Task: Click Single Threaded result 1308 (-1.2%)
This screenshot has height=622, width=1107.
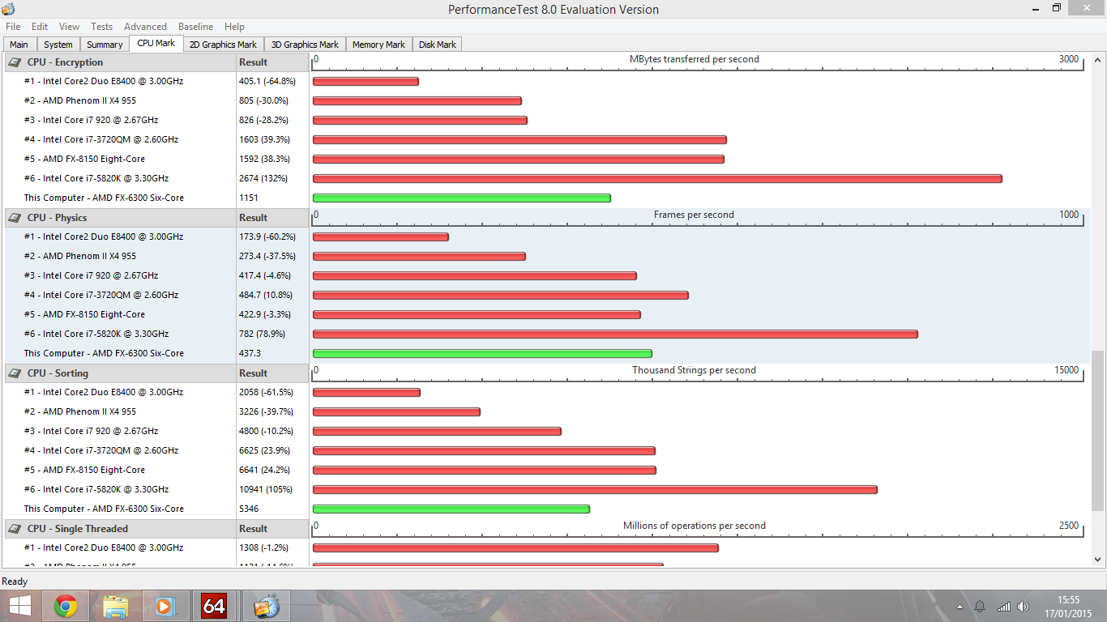Action: click(267, 547)
